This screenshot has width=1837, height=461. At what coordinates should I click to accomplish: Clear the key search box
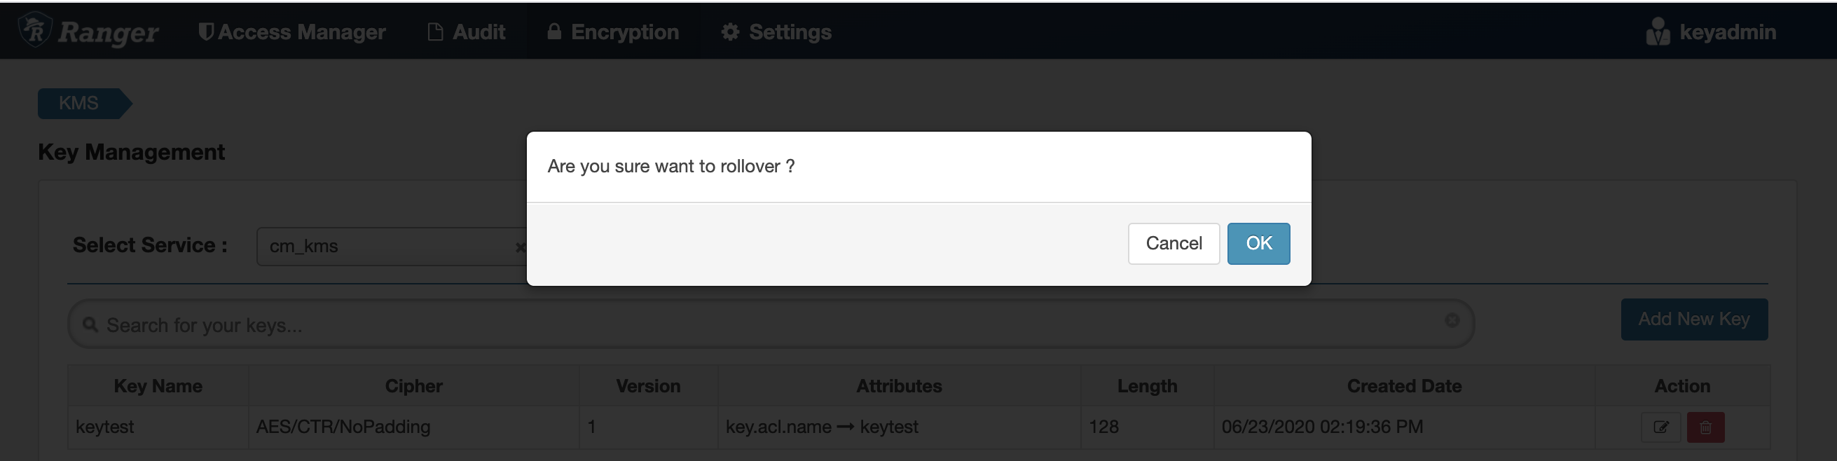(1451, 321)
